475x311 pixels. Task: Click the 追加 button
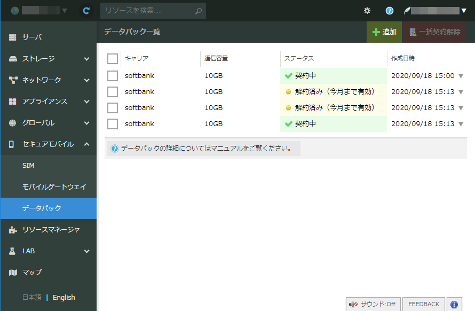[x=384, y=32]
